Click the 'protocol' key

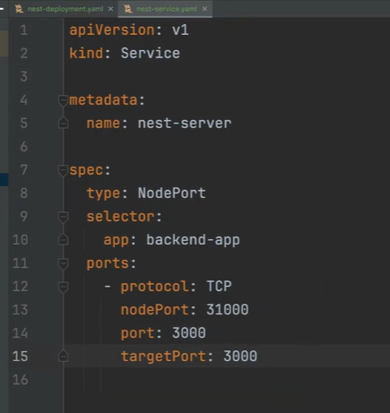pos(154,287)
